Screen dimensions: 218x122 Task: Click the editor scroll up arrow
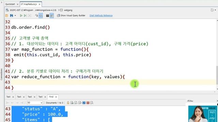[x=217, y=21]
